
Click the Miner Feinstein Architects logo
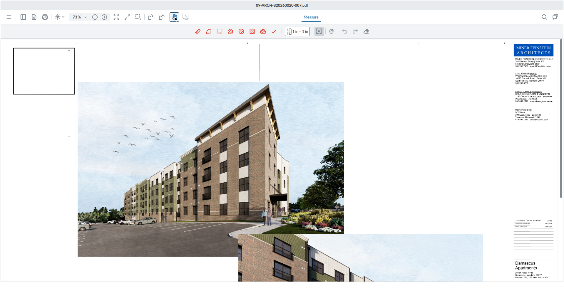[x=533, y=50]
